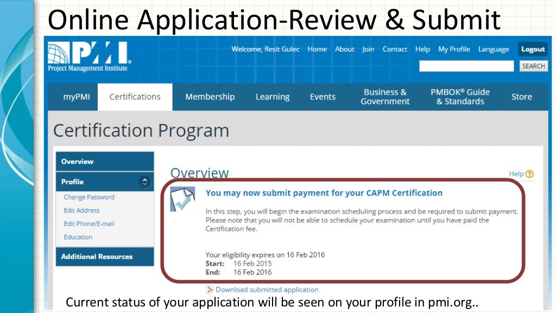Screen dimensions: 556x313
Task: Click the eligibility expires 16 Feb 2016 text
Action: (265, 255)
